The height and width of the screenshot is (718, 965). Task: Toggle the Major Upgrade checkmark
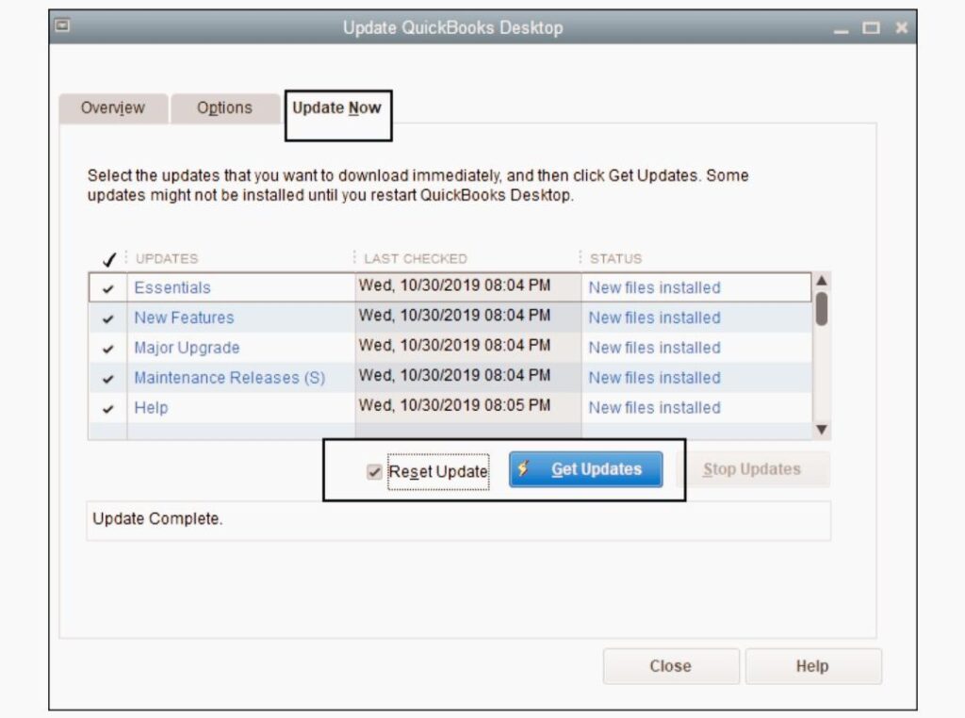108,349
